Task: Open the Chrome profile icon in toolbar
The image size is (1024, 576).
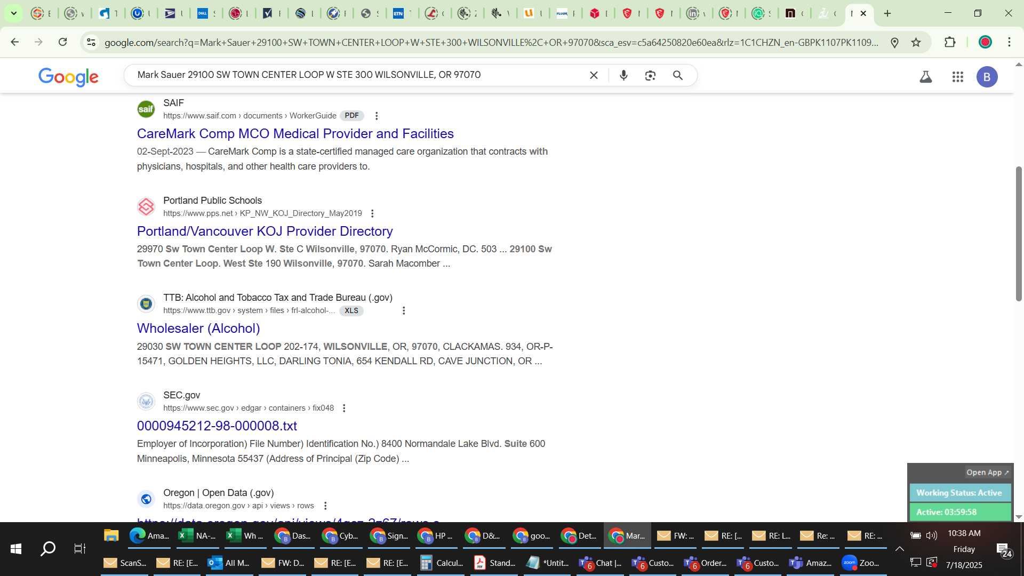Action: coord(985,42)
